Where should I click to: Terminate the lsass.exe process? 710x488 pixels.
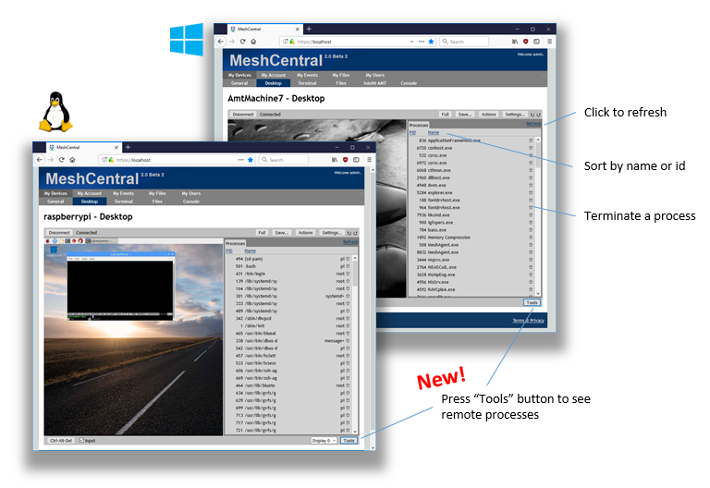(531, 229)
